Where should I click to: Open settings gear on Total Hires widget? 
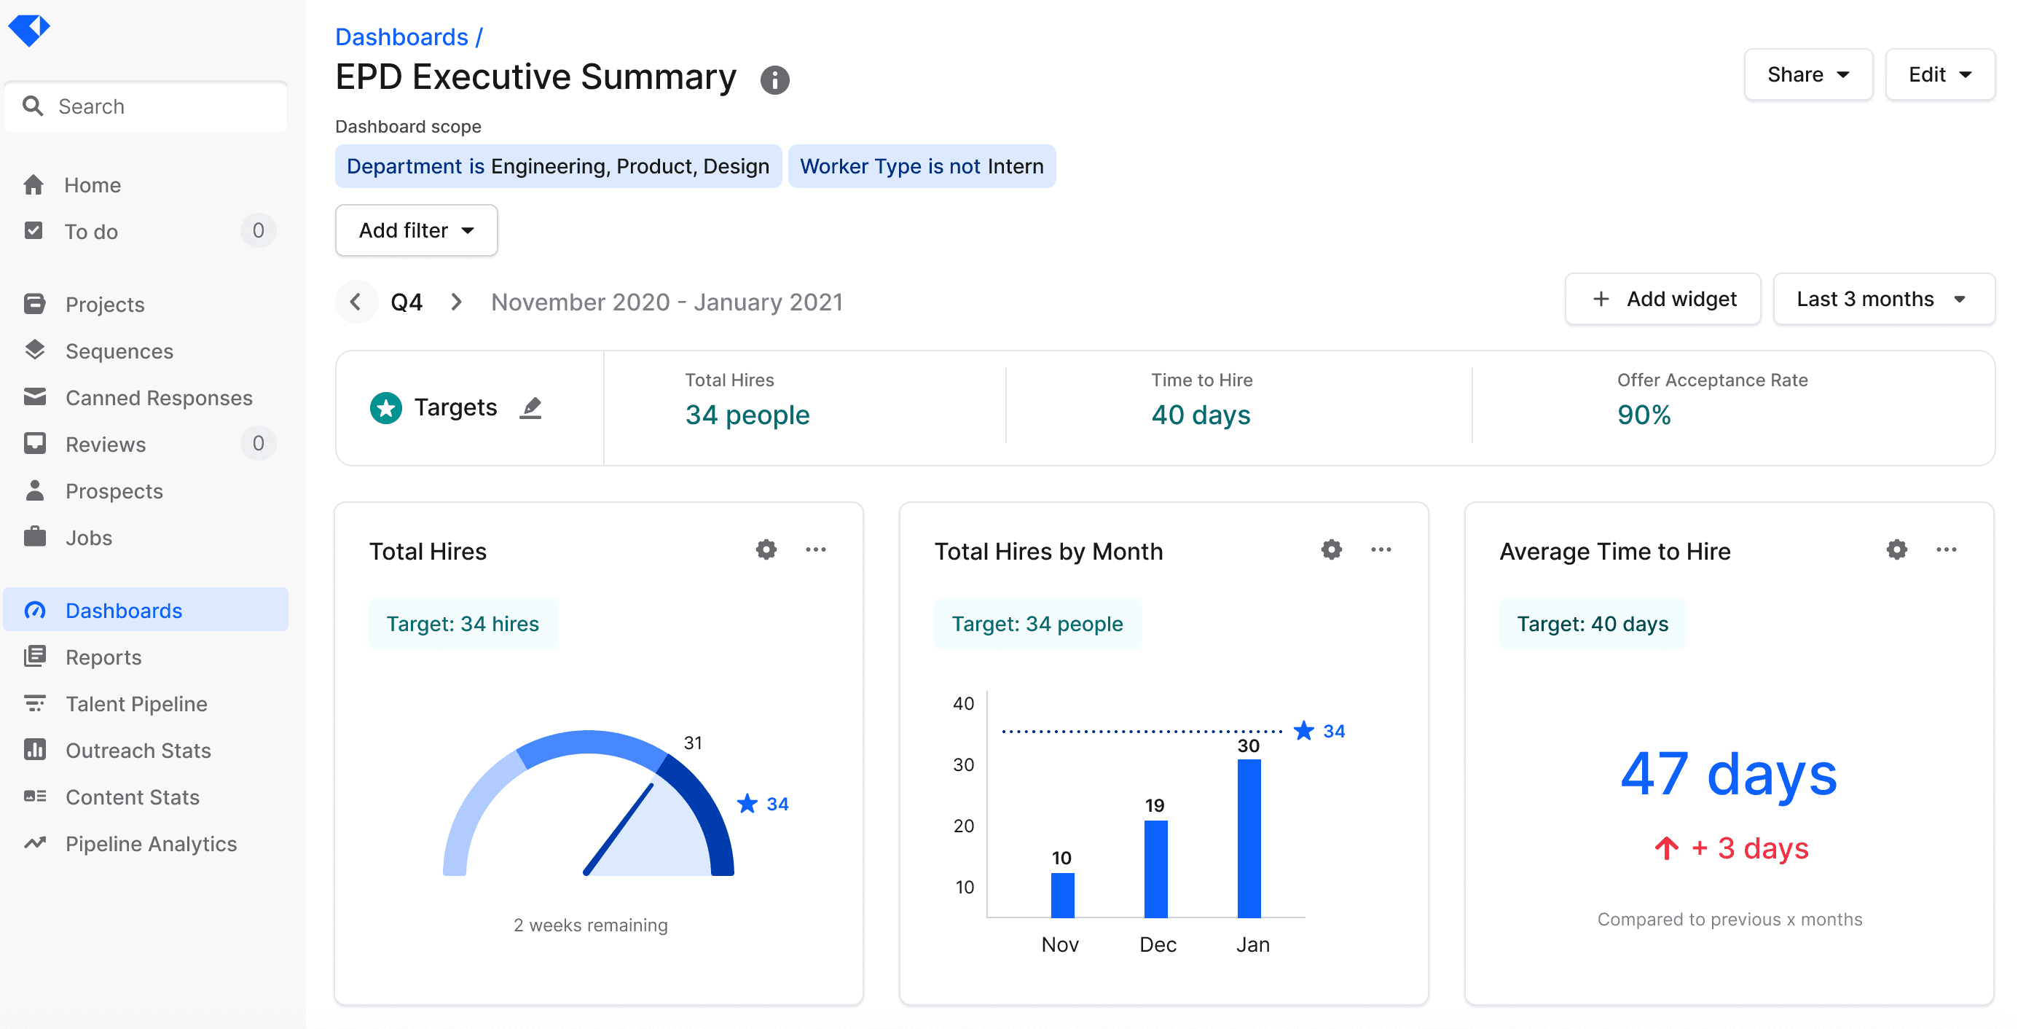point(766,549)
